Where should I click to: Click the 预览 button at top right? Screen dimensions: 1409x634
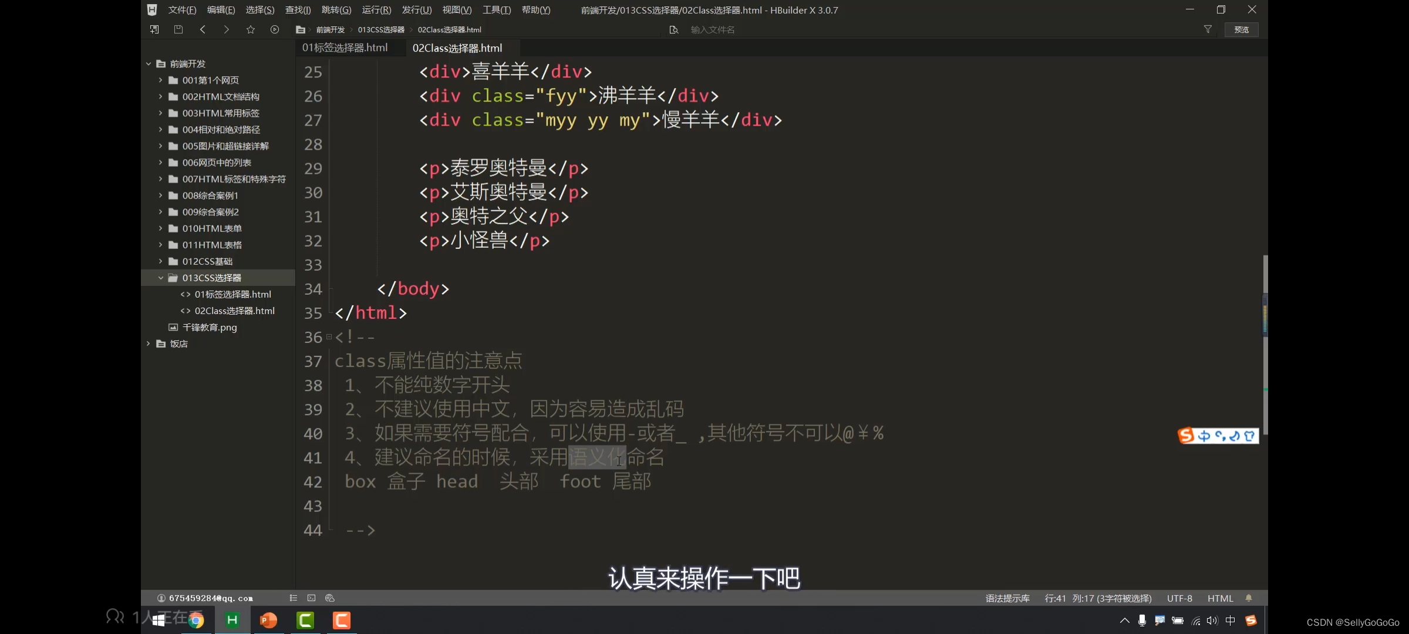point(1241,29)
